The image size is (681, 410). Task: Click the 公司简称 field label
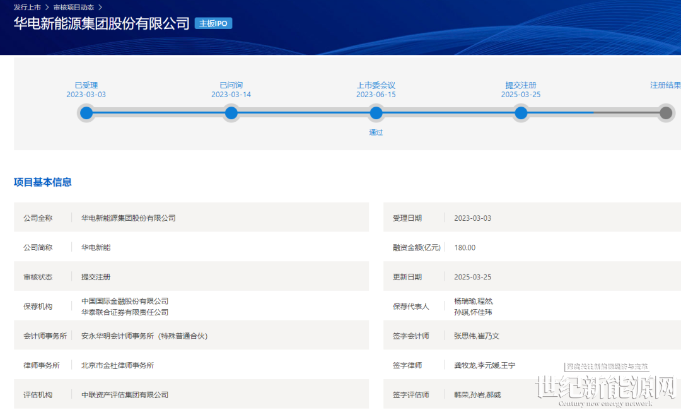tap(38, 247)
